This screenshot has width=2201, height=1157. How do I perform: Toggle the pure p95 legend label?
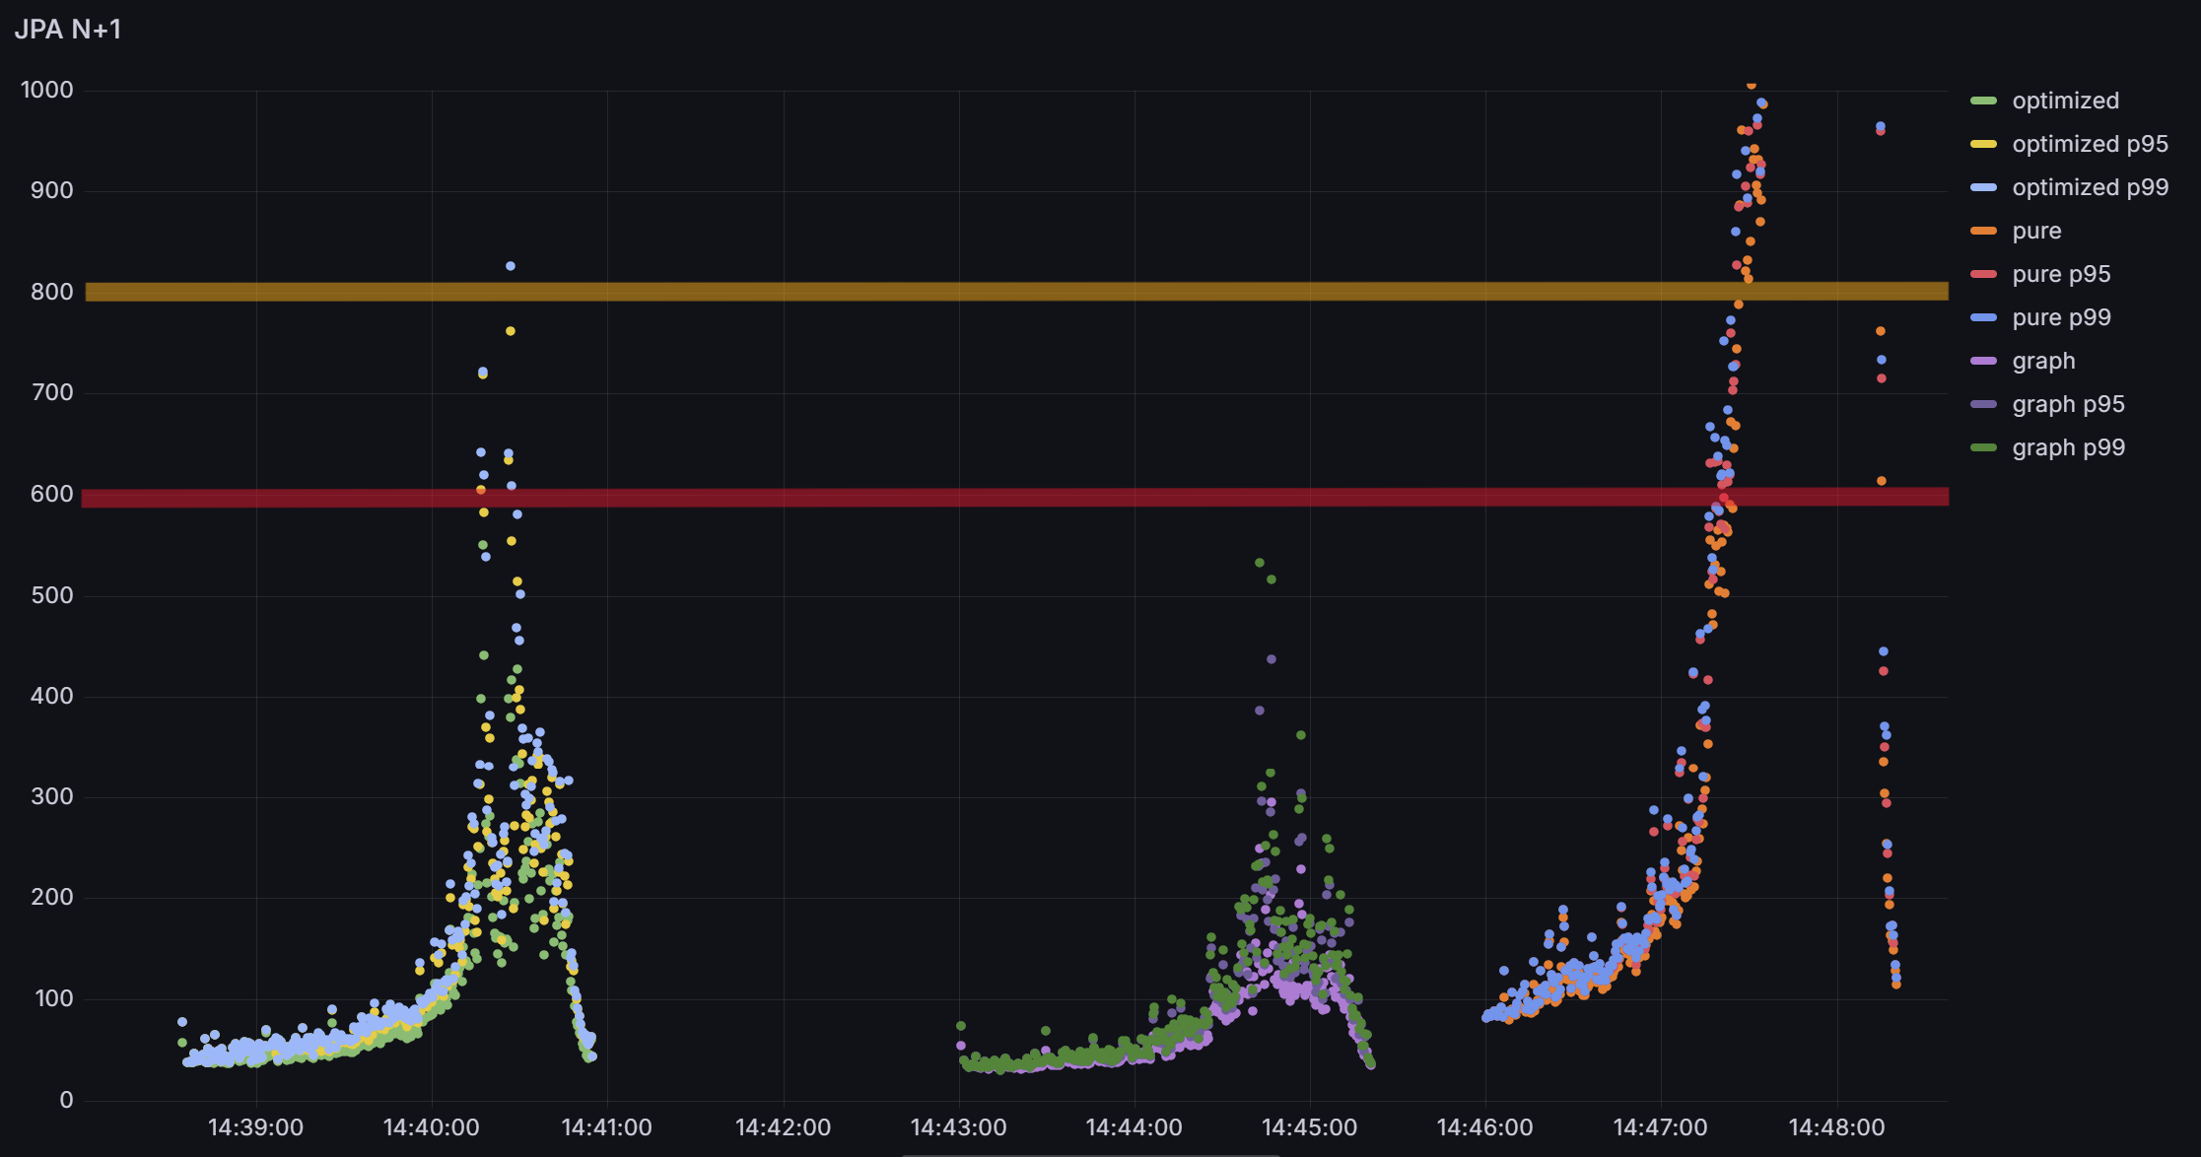[x=2061, y=274]
